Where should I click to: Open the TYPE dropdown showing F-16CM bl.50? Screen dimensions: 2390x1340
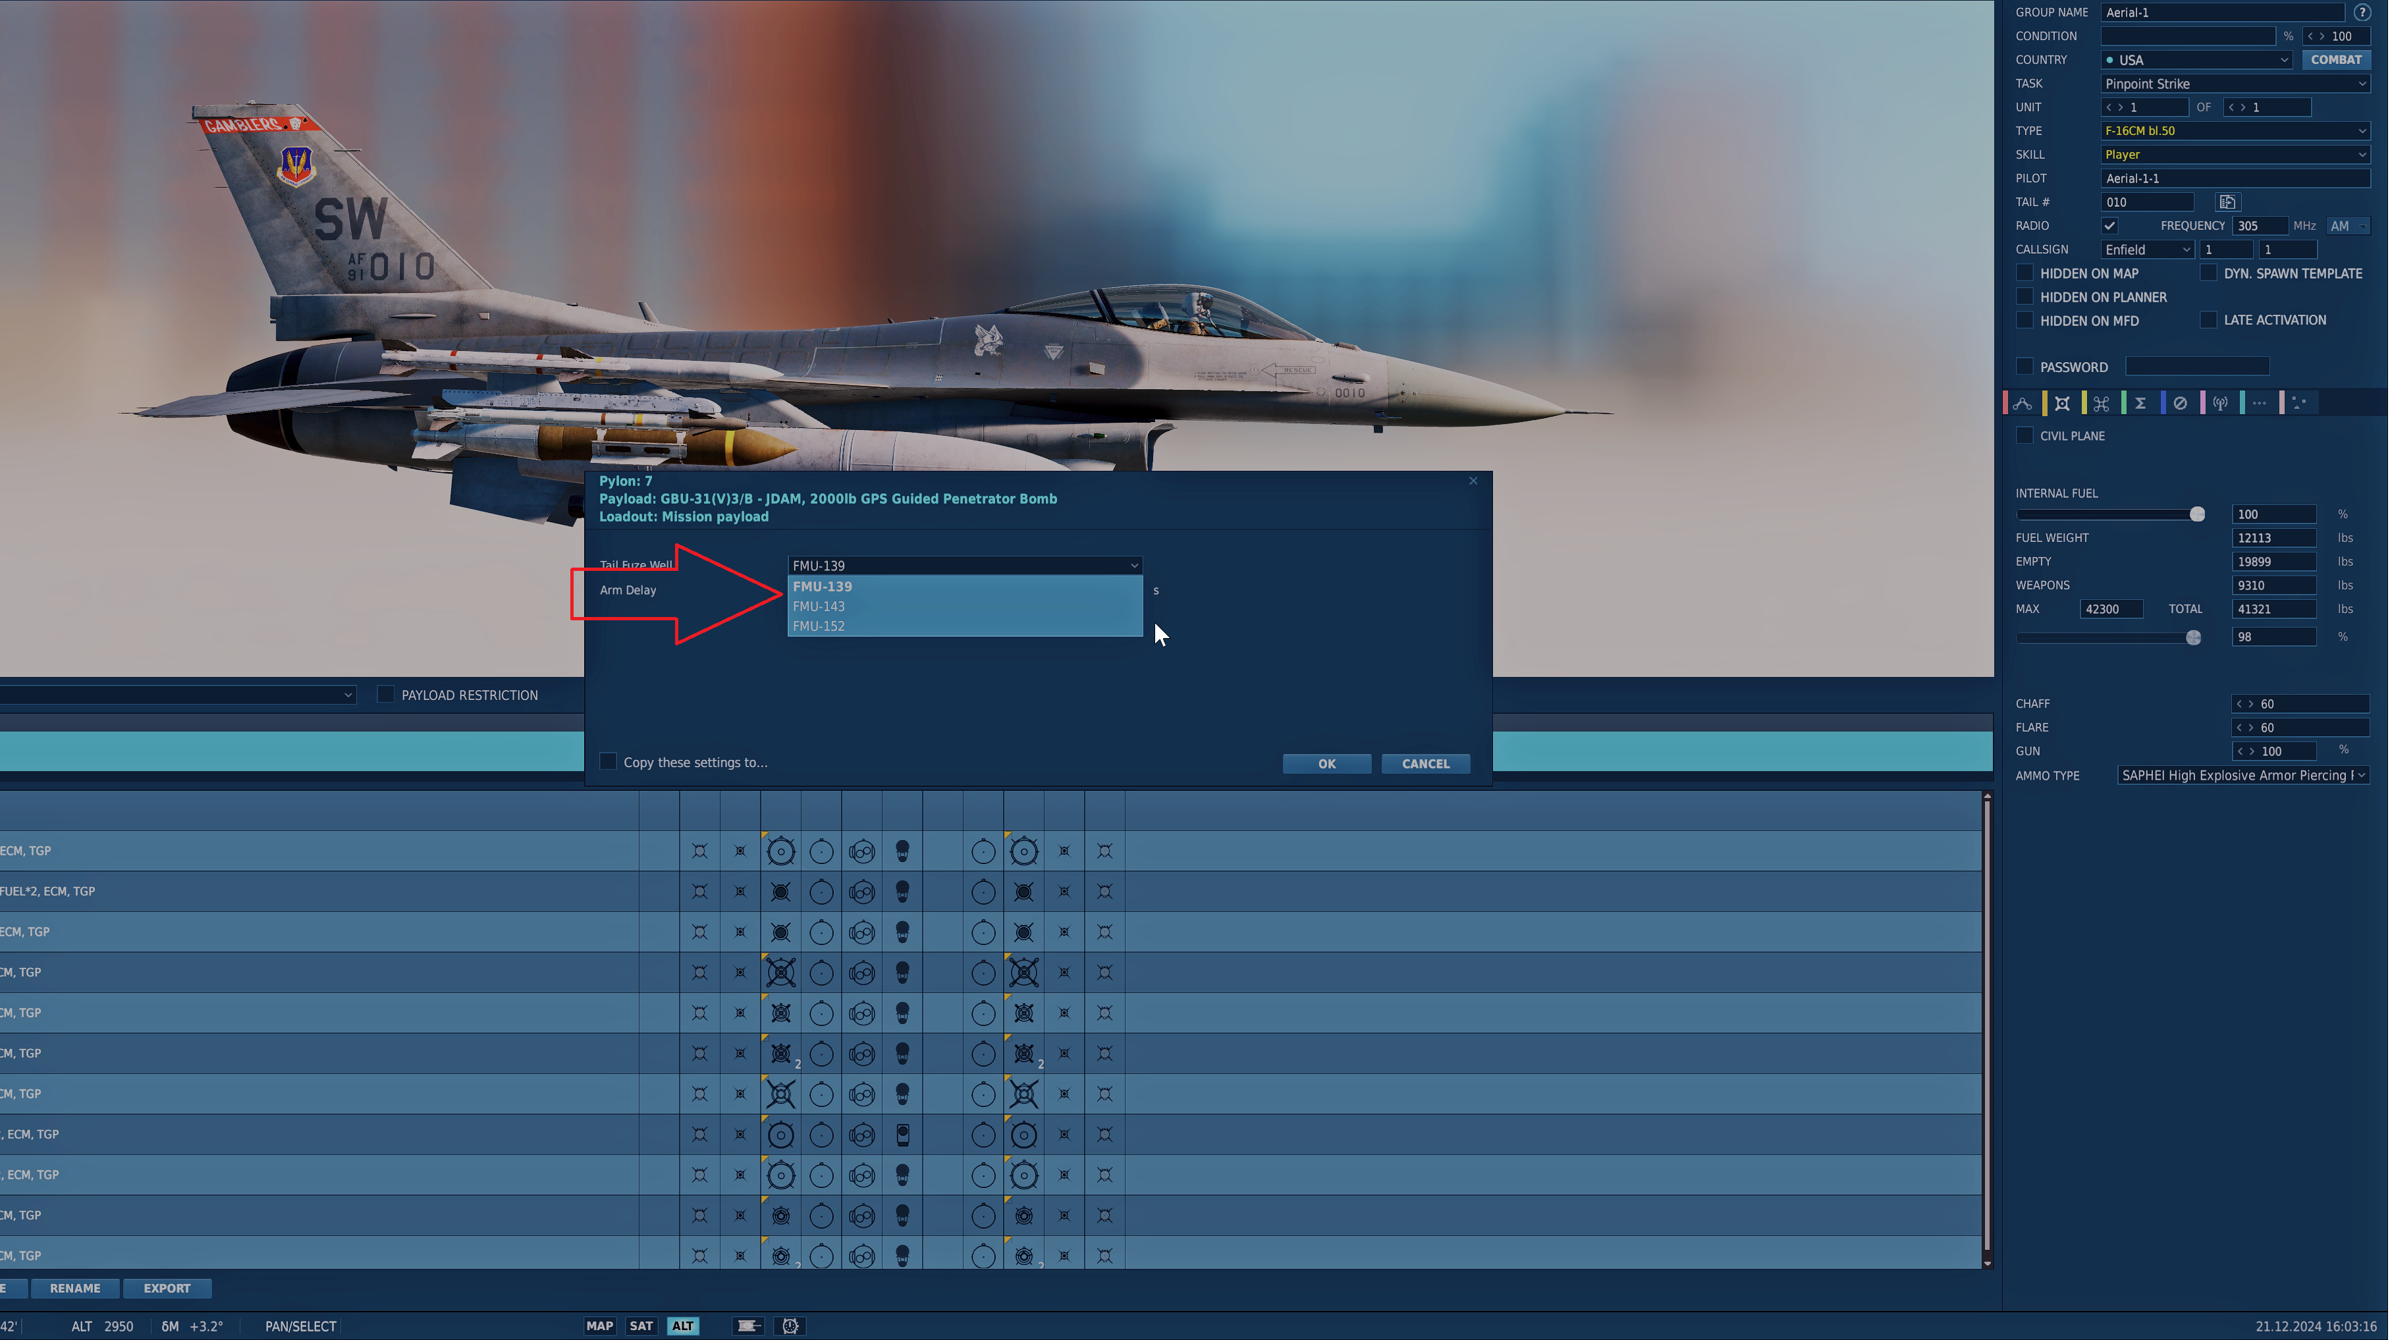coord(2235,131)
